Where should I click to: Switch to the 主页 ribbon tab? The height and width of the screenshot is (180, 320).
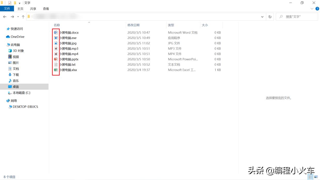(x=20, y=9)
